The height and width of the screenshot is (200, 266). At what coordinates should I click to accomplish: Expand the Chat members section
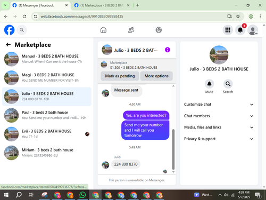[219, 116]
